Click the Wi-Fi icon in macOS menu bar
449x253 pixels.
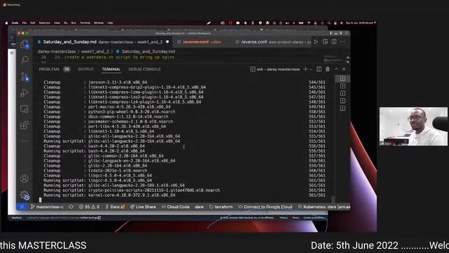pyautogui.click(x=309, y=23)
